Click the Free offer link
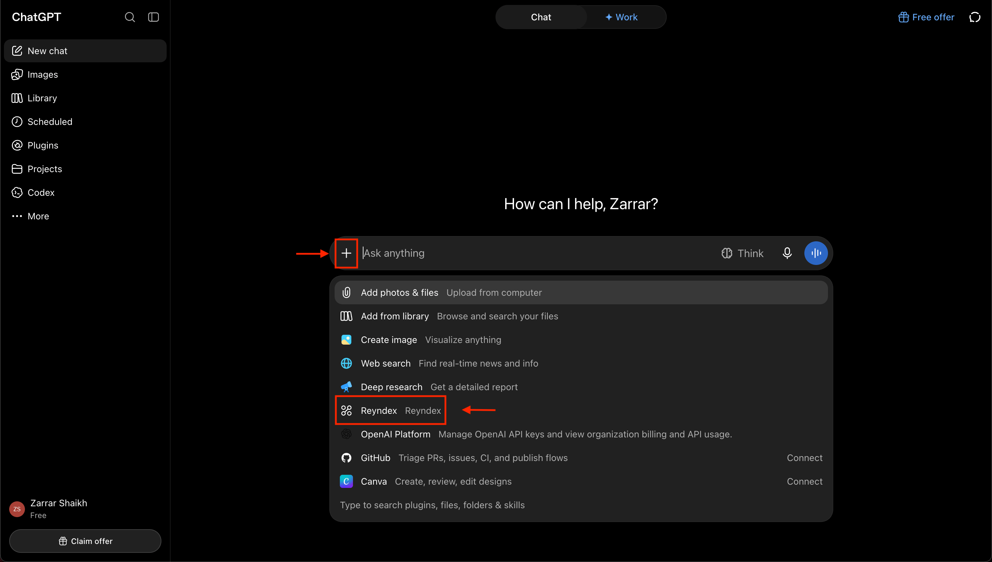 [x=926, y=17]
